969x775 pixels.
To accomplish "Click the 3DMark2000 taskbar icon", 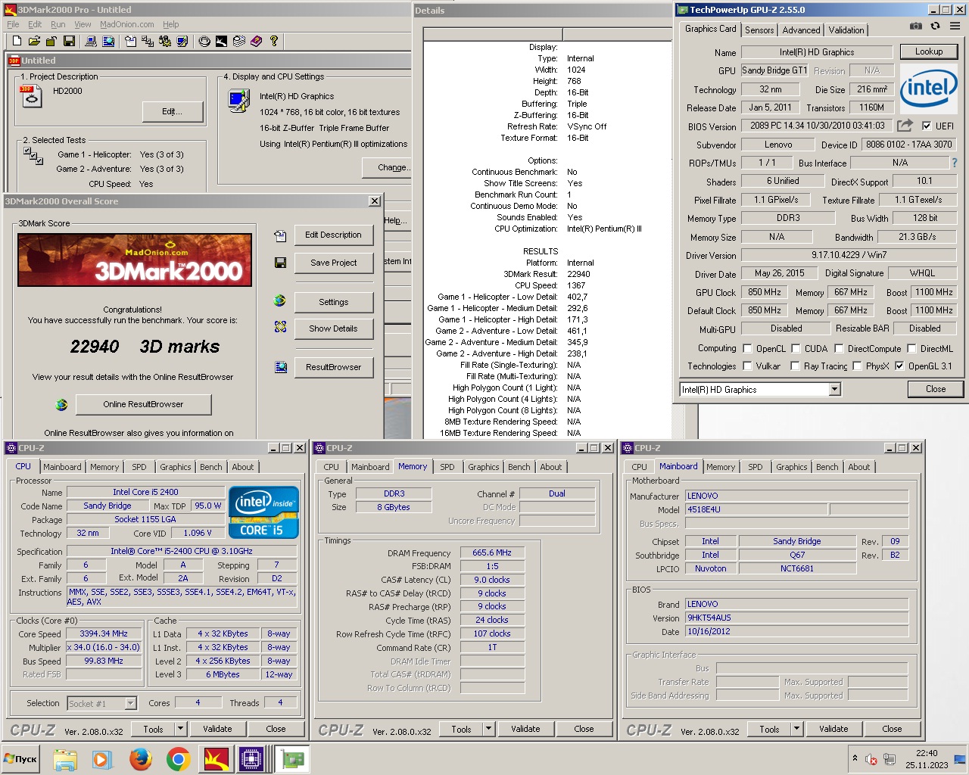I will 216,759.
